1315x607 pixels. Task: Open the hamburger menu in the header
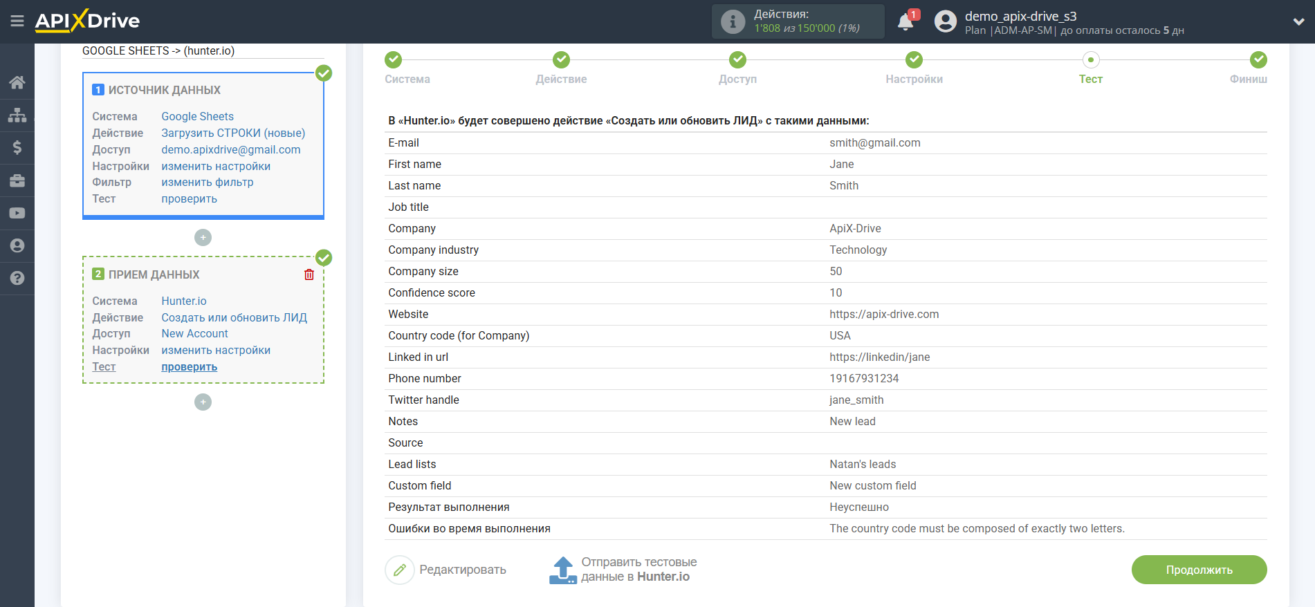(x=17, y=21)
